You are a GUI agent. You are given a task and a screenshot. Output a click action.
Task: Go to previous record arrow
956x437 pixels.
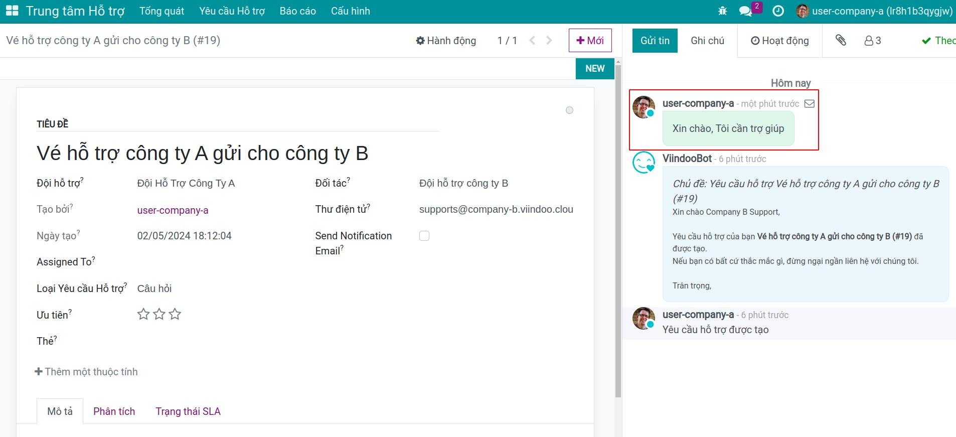click(x=532, y=41)
